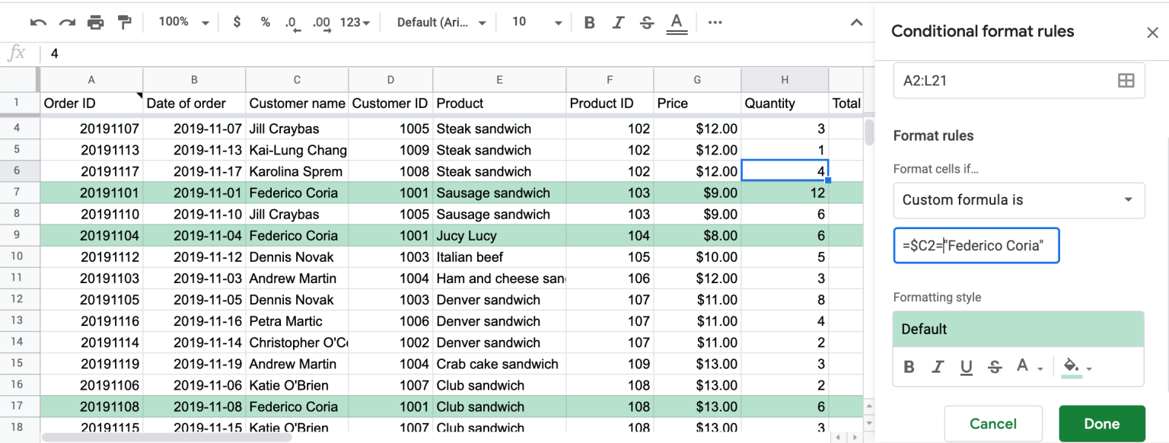
Task: Open the fill color picker
Action: click(1073, 366)
